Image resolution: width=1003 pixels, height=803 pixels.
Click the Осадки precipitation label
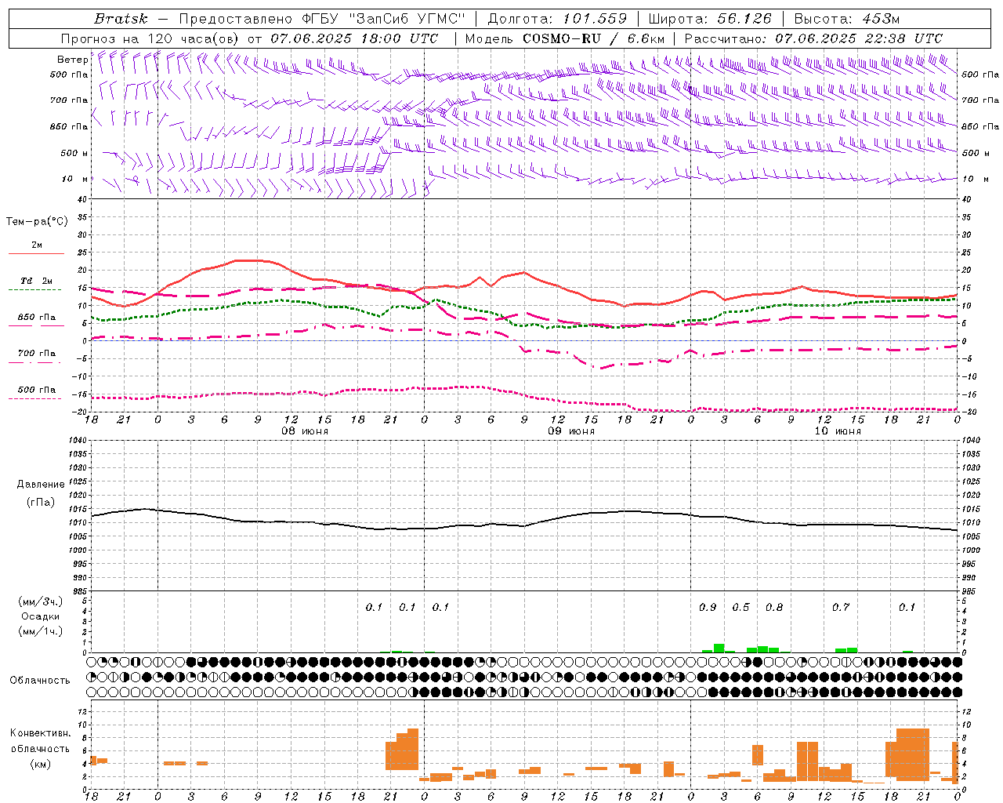coord(40,616)
